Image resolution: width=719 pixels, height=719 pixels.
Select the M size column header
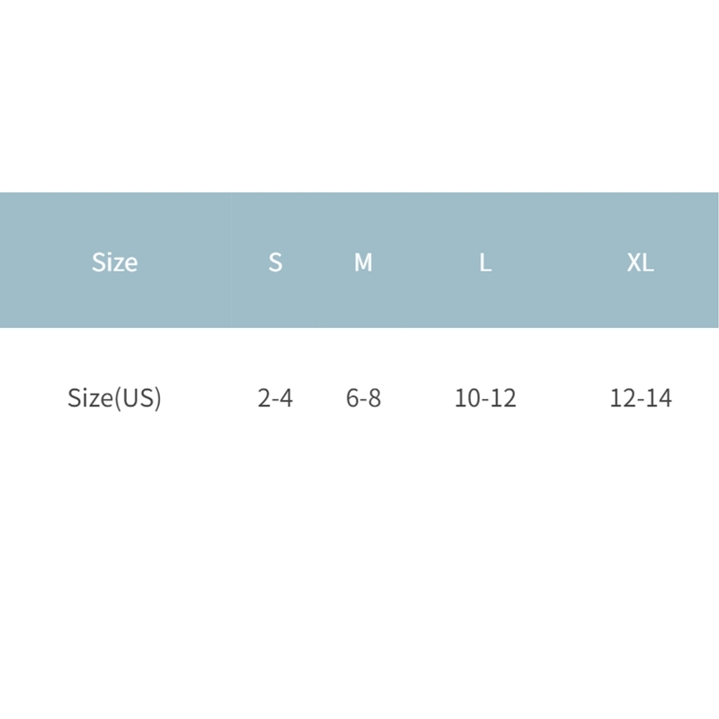363,262
